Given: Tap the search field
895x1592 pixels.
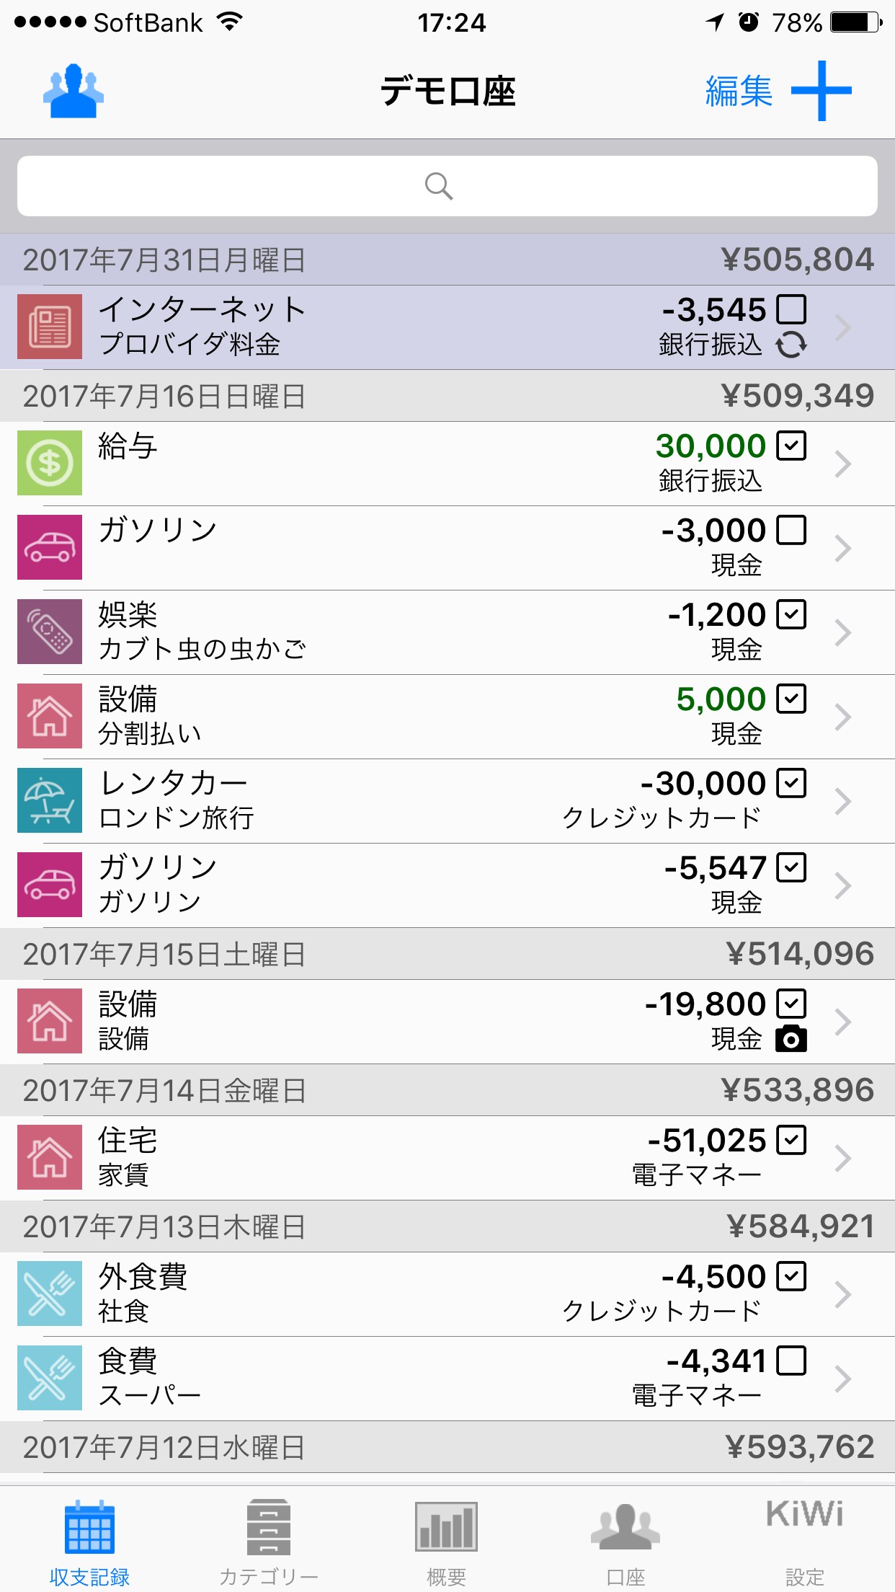Looking at the screenshot, I should click(x=447, y=186).
